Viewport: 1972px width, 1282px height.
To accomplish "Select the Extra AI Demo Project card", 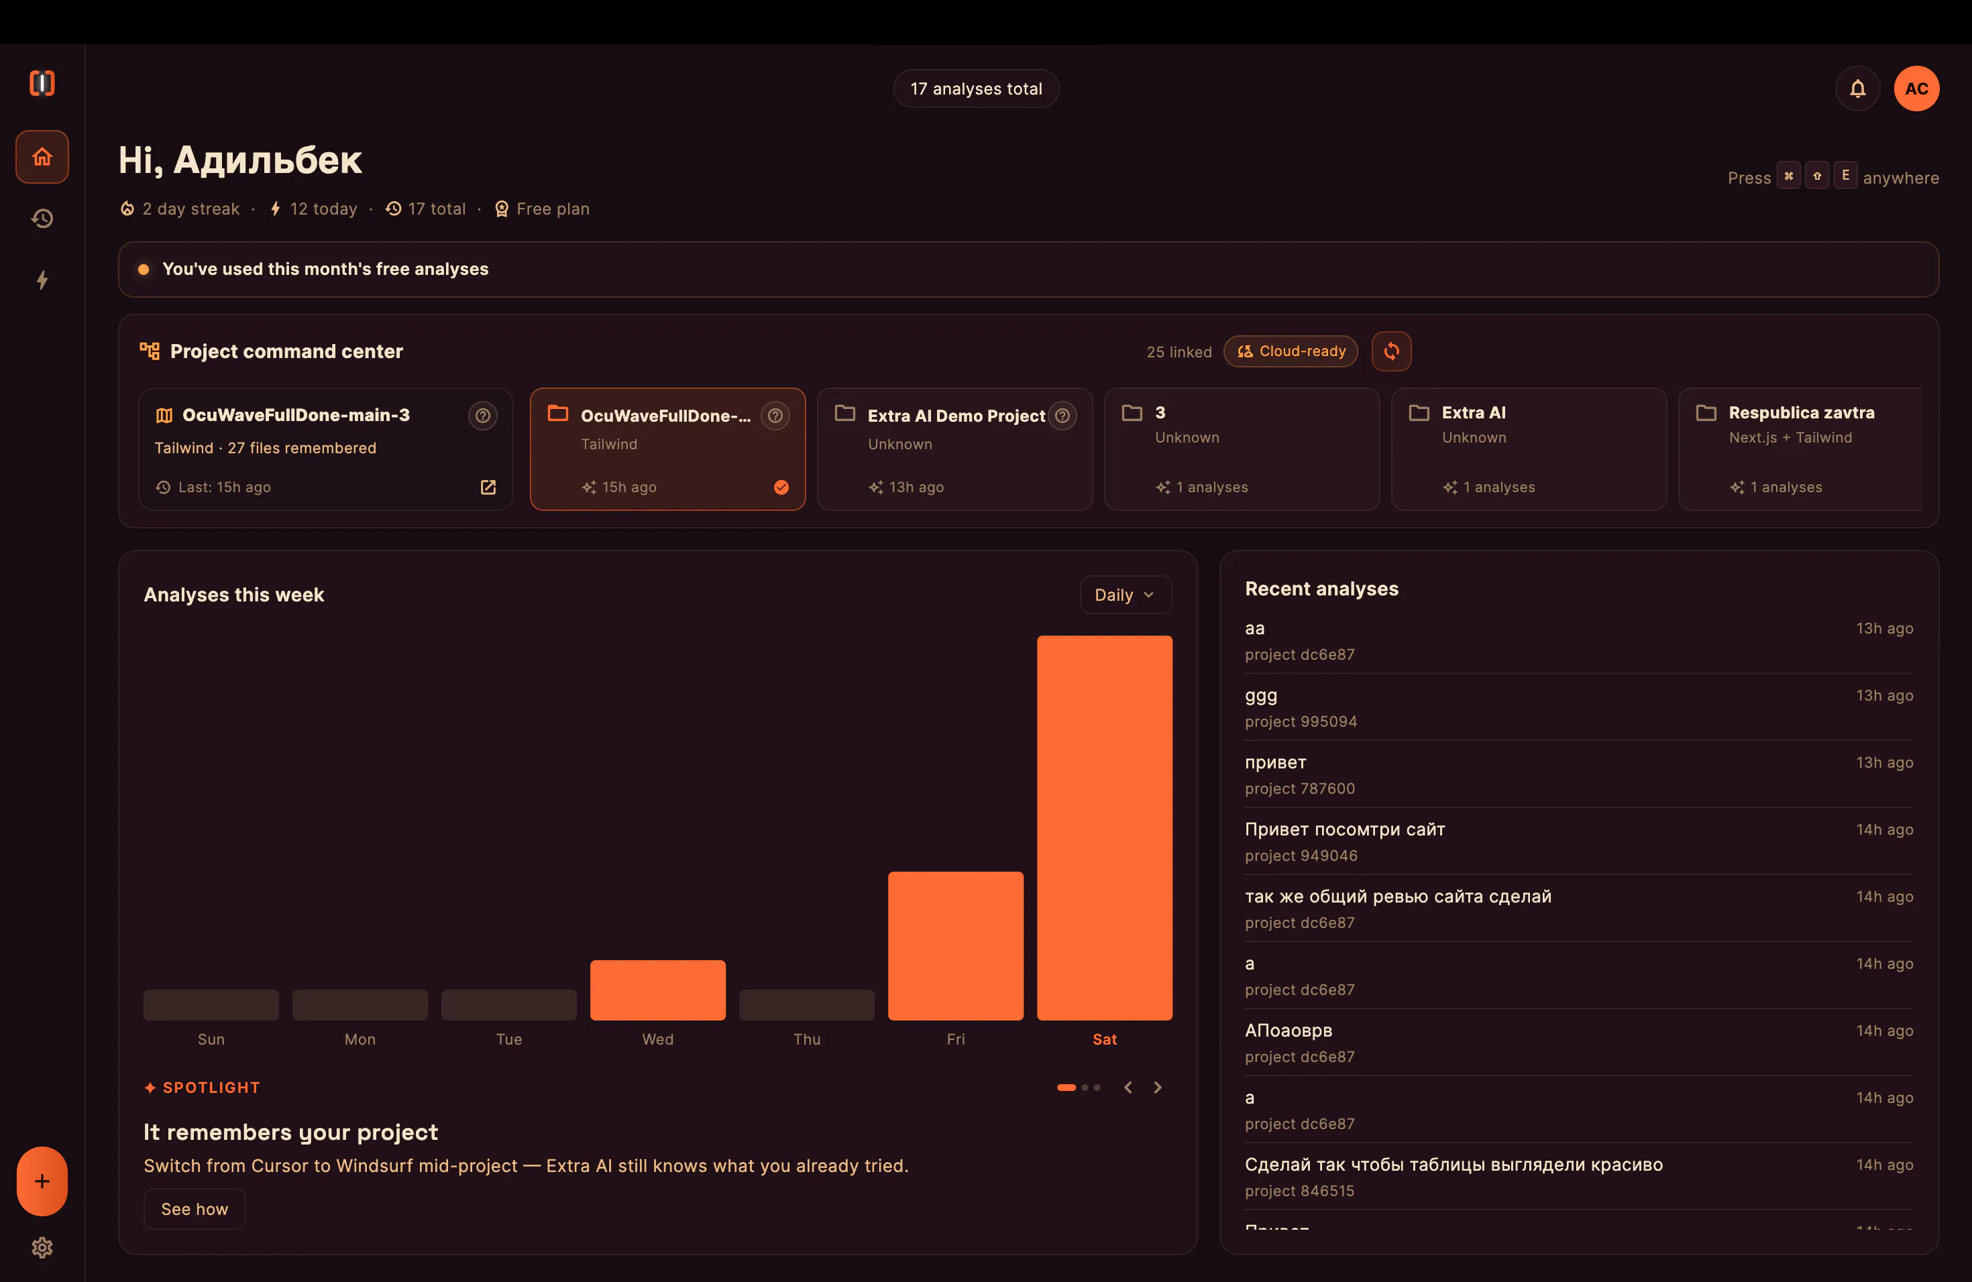I will [x=954, y=449].
